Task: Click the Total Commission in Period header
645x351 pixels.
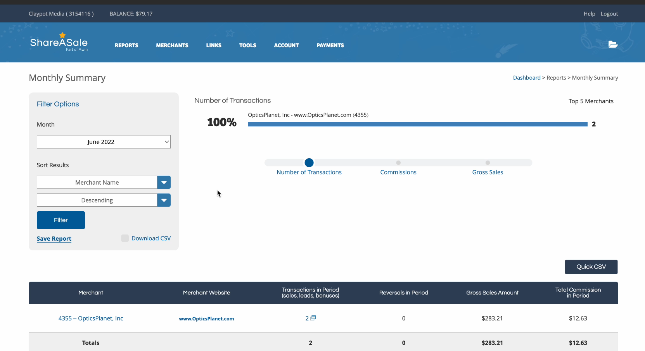Action: click(x=578, y=293)
